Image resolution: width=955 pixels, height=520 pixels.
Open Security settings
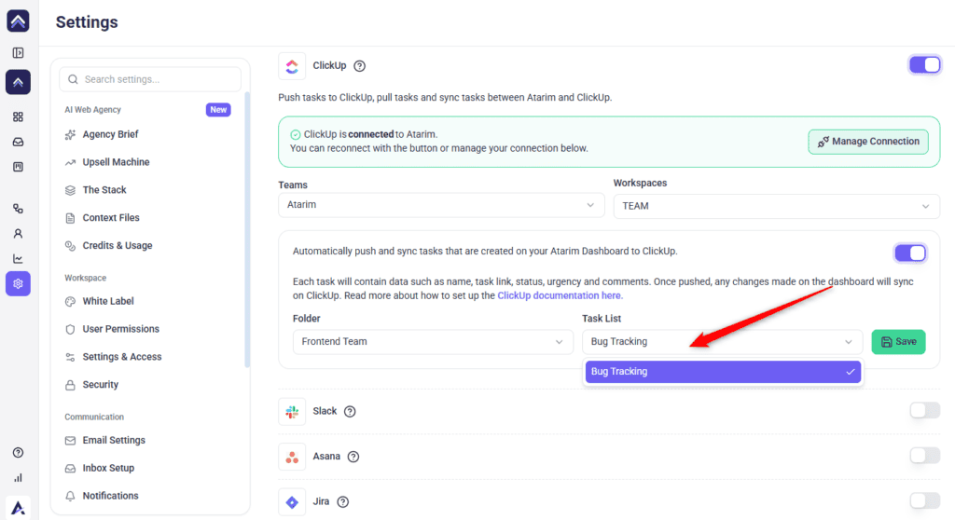click(x=101, y=385)
